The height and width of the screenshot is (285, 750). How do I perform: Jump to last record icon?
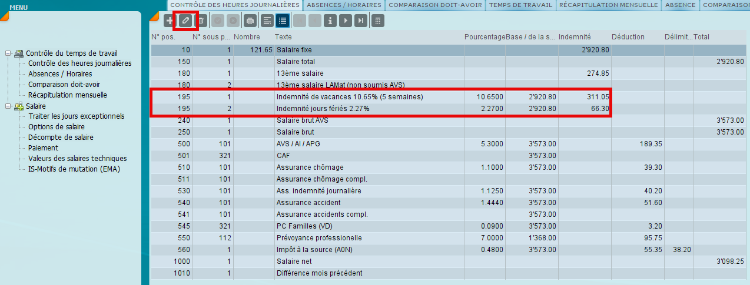click(361, 21)
